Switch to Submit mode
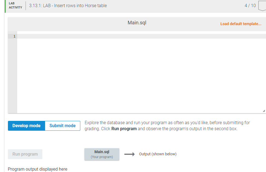266x172 pixels. pos(62,126)
